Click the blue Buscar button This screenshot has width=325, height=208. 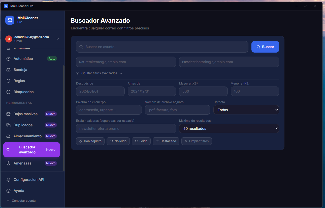pyautogui.click(x=265, y=47)
